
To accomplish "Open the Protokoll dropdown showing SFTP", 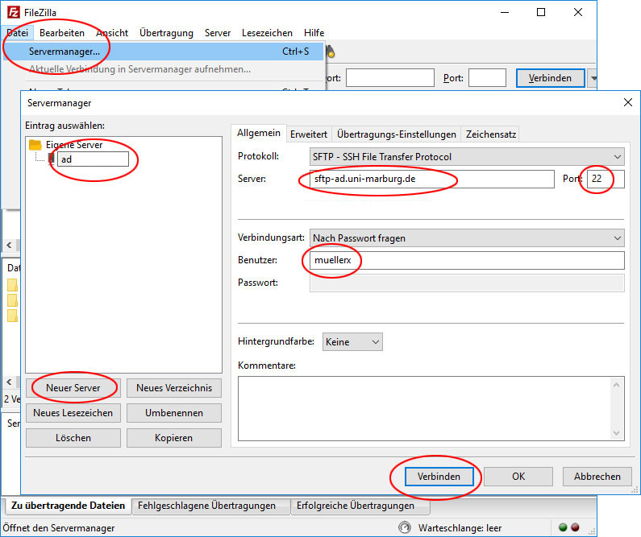I will point(467,157).
